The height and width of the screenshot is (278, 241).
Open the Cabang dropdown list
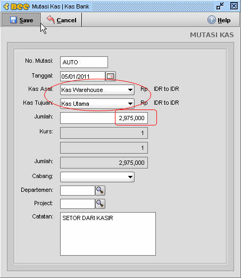coord(97,177)
